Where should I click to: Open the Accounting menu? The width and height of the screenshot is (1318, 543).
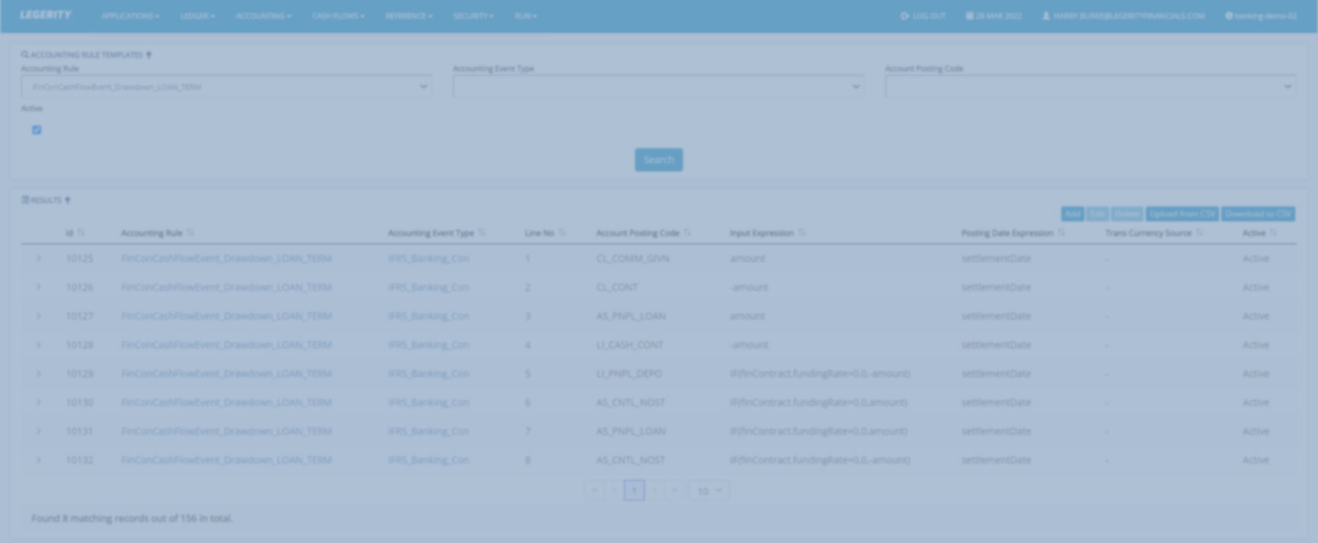pyautogui.click(x=264, y=16)
